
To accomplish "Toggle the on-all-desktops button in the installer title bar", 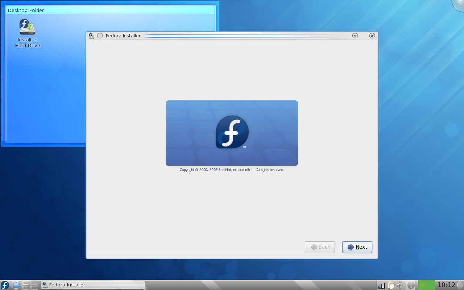I will (100, 36).
